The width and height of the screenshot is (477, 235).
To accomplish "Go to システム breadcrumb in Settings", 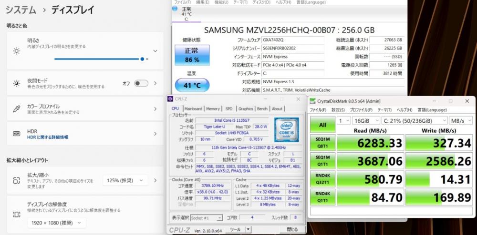I will pyautogui.click(x=21, y=10).
